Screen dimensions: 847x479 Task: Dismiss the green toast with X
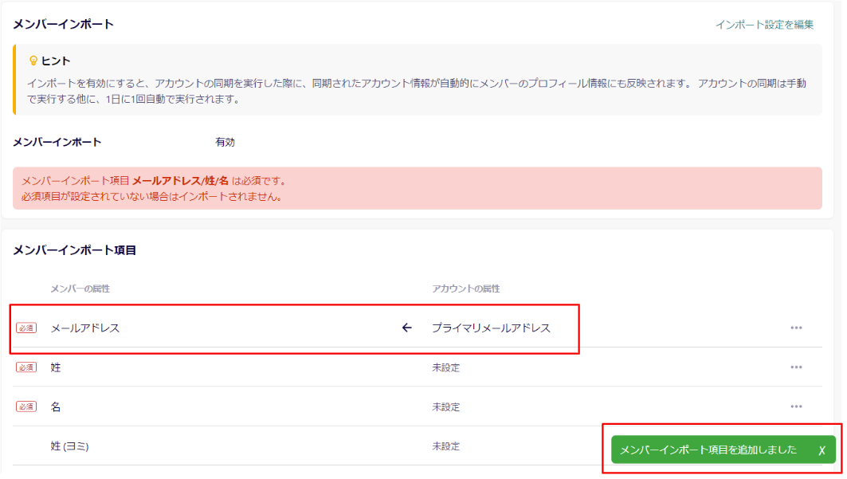[822, 450]
